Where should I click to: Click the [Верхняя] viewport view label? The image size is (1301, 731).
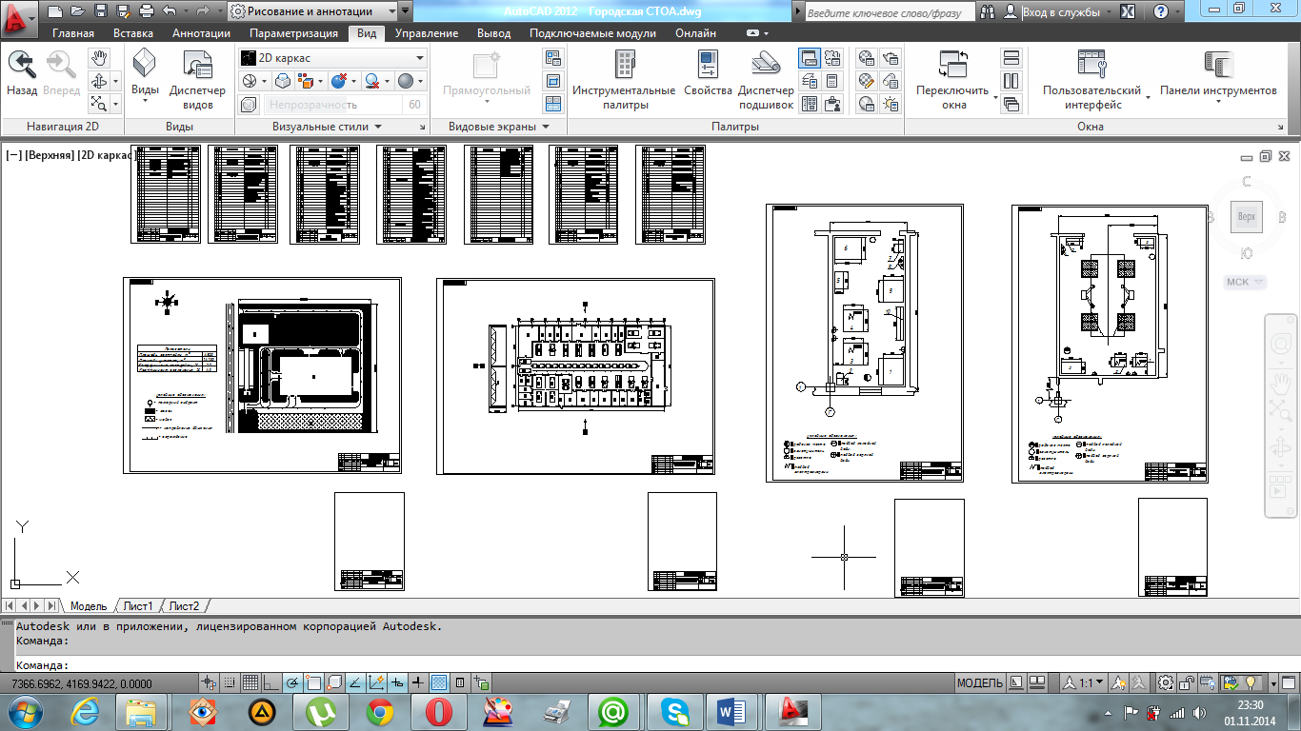point(50,154)
